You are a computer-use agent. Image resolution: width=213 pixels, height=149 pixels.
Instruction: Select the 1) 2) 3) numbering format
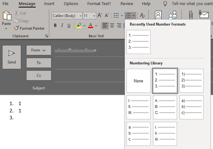click(192, 81)
